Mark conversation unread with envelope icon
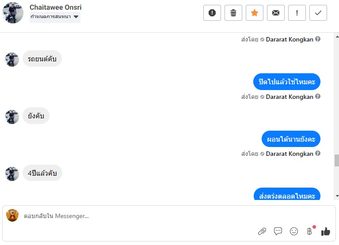The height and width of the screenshot is (245, 339). pyautogui.click(x=275, y=13)
